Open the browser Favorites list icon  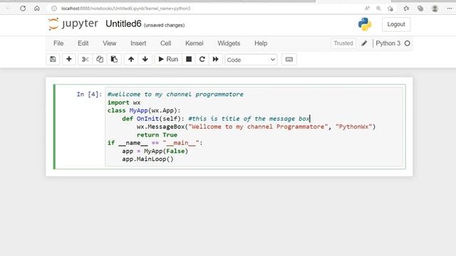[x=406, y=9]
